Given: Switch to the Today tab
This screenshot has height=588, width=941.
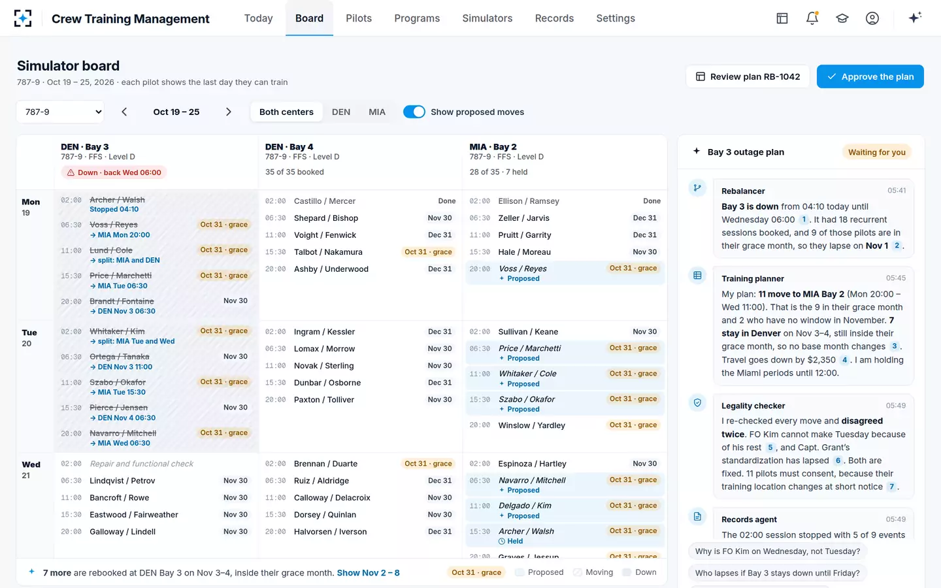Looking at the screenshot, I should [258, 18].
